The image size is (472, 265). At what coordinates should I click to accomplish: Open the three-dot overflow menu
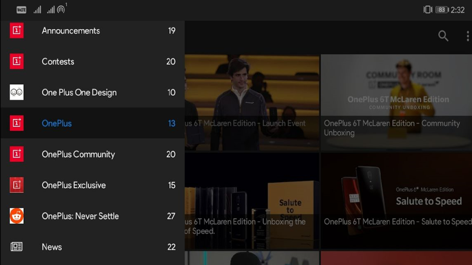point(468,36)
